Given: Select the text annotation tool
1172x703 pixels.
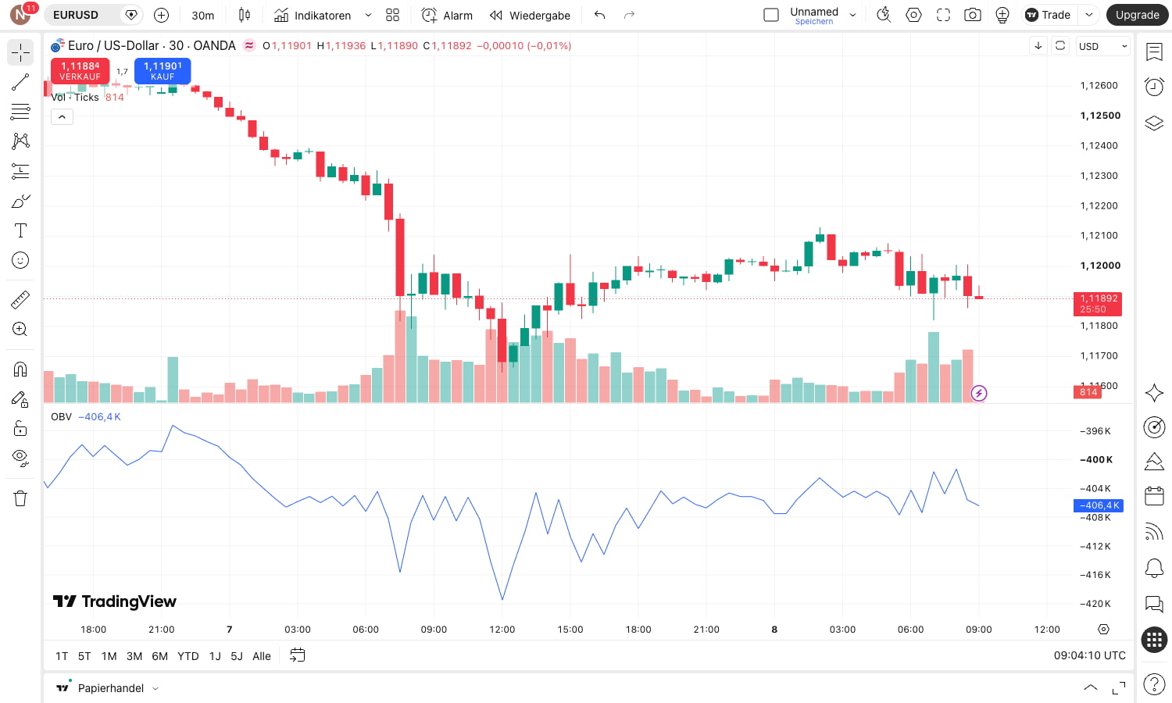Looking at the screenshot, I should click(x=20, y=230).
